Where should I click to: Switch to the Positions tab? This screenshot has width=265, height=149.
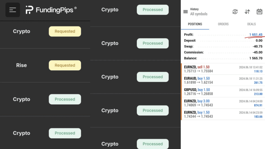(x=195, y=24)
